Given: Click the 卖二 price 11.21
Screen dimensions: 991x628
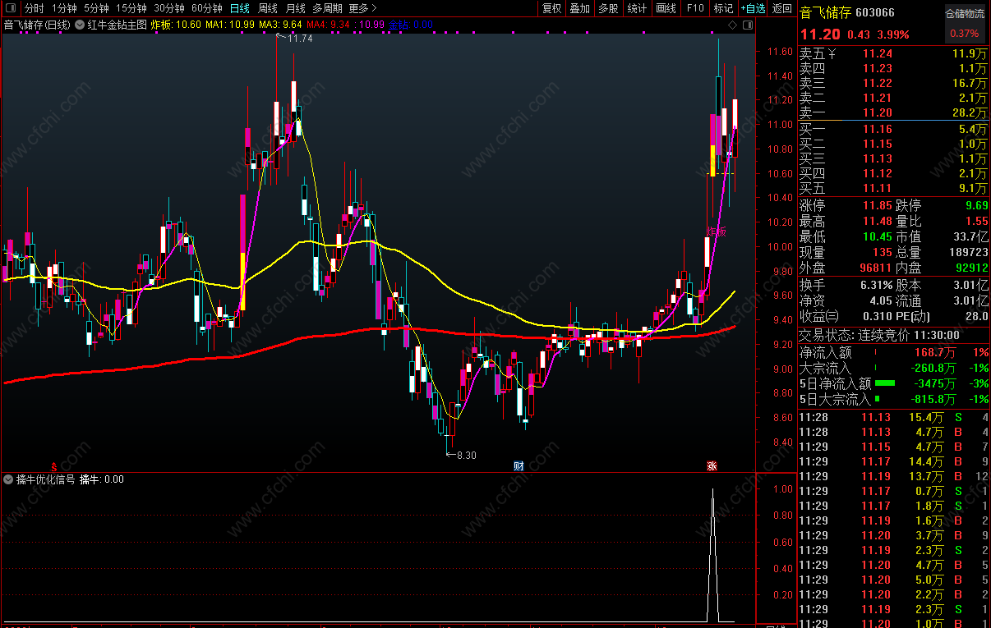Looking at the screenshot, I should coord(878,99).
